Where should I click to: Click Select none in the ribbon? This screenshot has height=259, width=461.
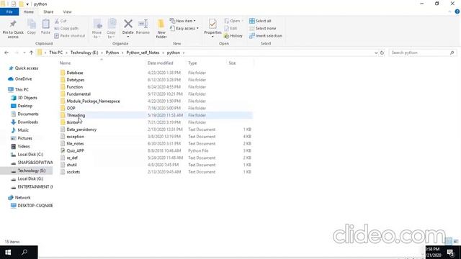click(x=262, y=28)
